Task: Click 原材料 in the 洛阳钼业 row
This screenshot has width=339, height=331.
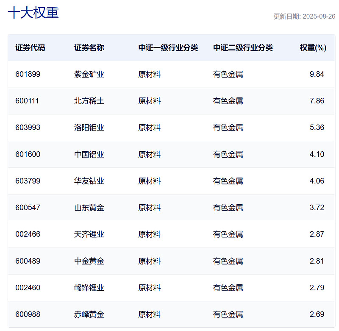Action: (150, 127)
